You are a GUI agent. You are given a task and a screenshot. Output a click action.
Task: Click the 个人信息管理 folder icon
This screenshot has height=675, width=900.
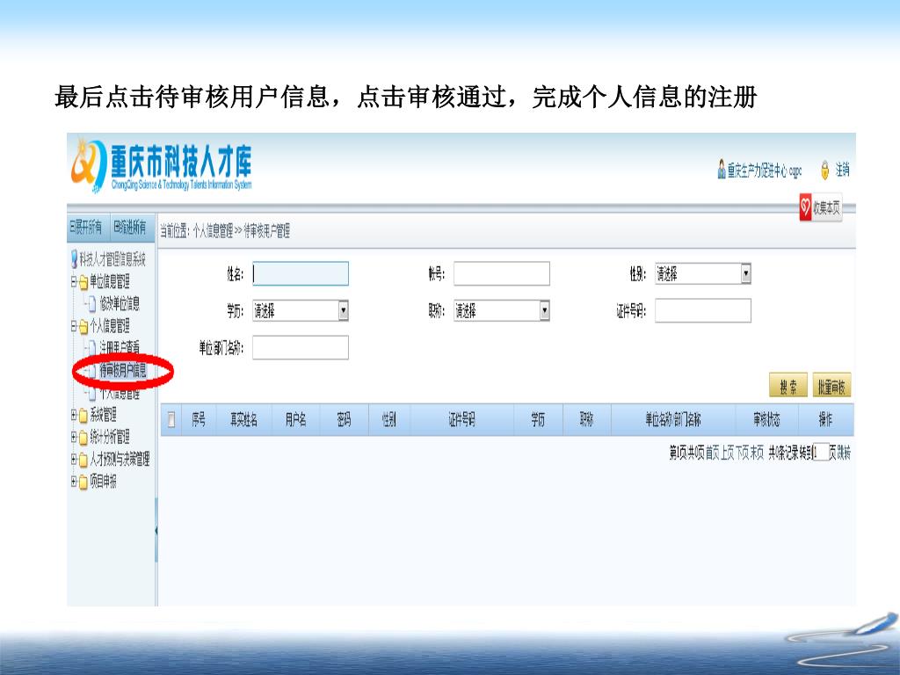tap(83, 327)
